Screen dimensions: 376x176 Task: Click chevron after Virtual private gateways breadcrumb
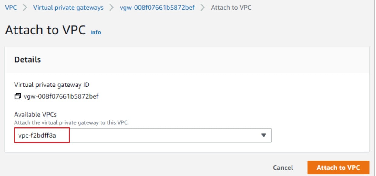point(111,8)
